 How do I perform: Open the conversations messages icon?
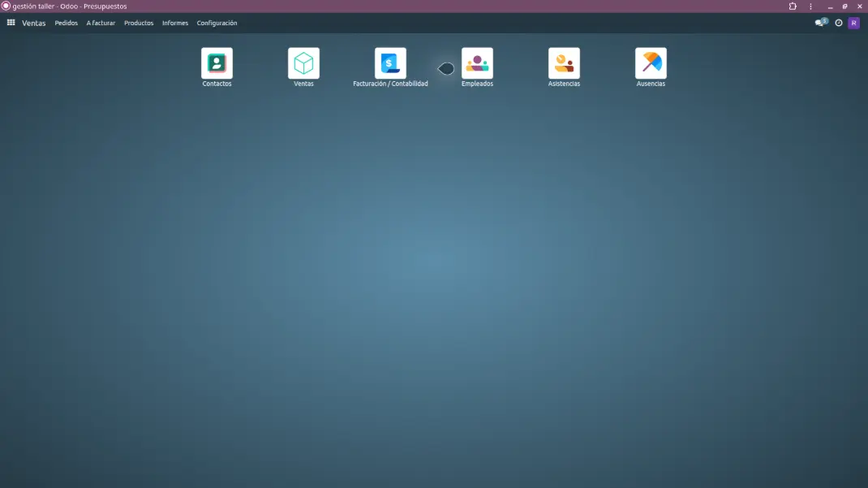(x=821, y=23)
